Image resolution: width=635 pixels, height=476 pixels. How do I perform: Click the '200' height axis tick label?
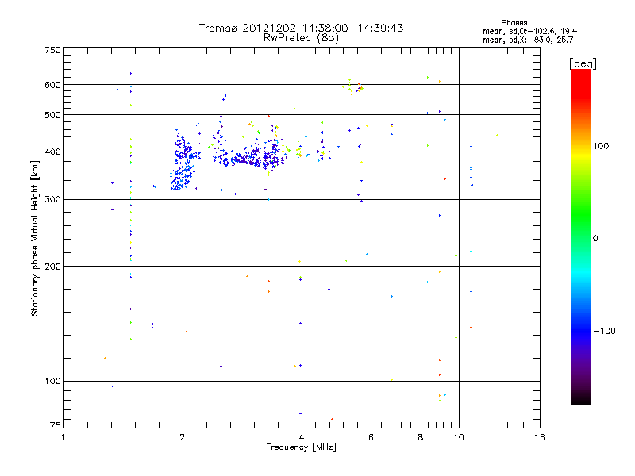[x=52, y=267]
